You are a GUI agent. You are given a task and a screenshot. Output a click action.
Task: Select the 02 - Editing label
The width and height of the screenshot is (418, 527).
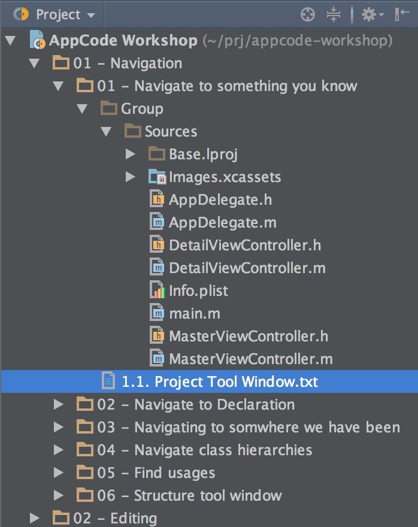[115, 518]
